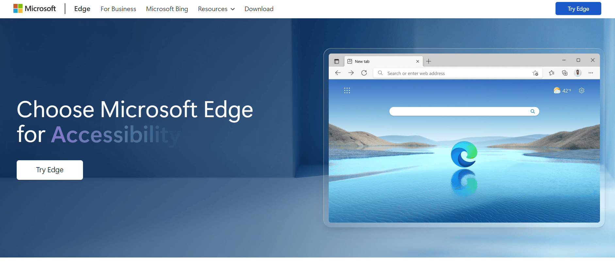Open the Favorites list icon
Image resolution: width=615 pixels, height=265 pixels.
click(x=552, y=73)
